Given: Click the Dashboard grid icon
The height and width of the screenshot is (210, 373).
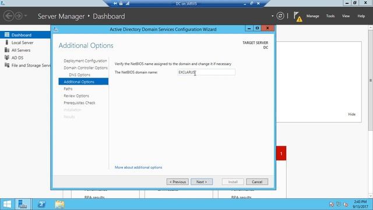Looking at the screenshot, I should tap(7, 35).
